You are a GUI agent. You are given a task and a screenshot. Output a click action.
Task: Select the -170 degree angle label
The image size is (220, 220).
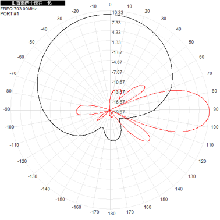tap(94, 212)
